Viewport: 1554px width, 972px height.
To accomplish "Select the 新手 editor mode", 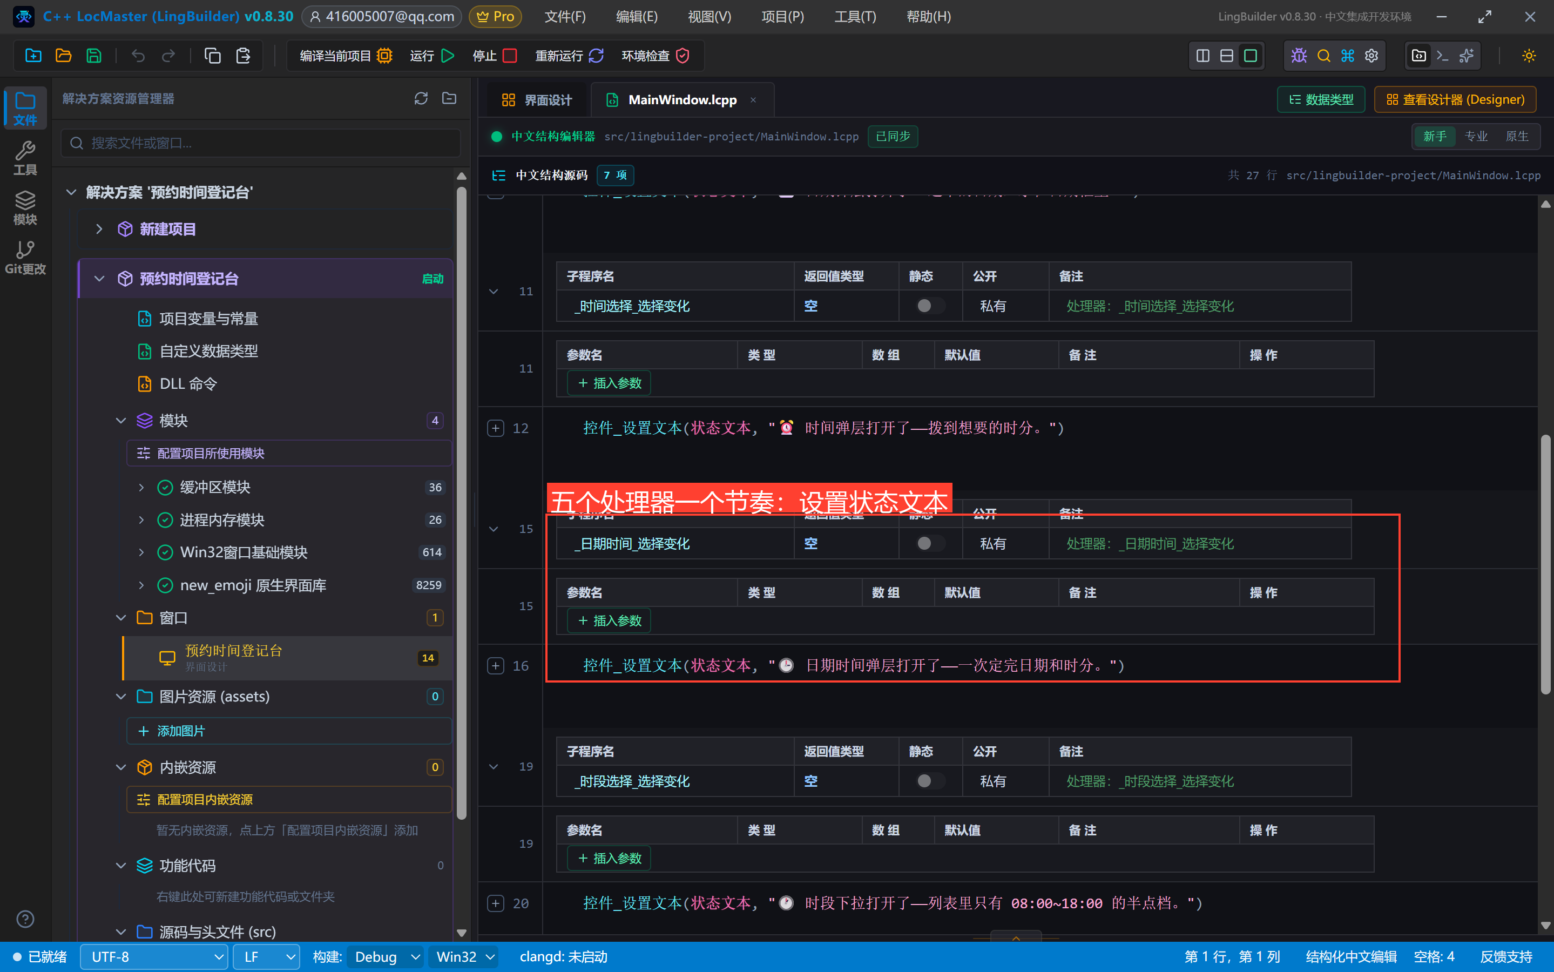I will click(x=1435, y=136).
